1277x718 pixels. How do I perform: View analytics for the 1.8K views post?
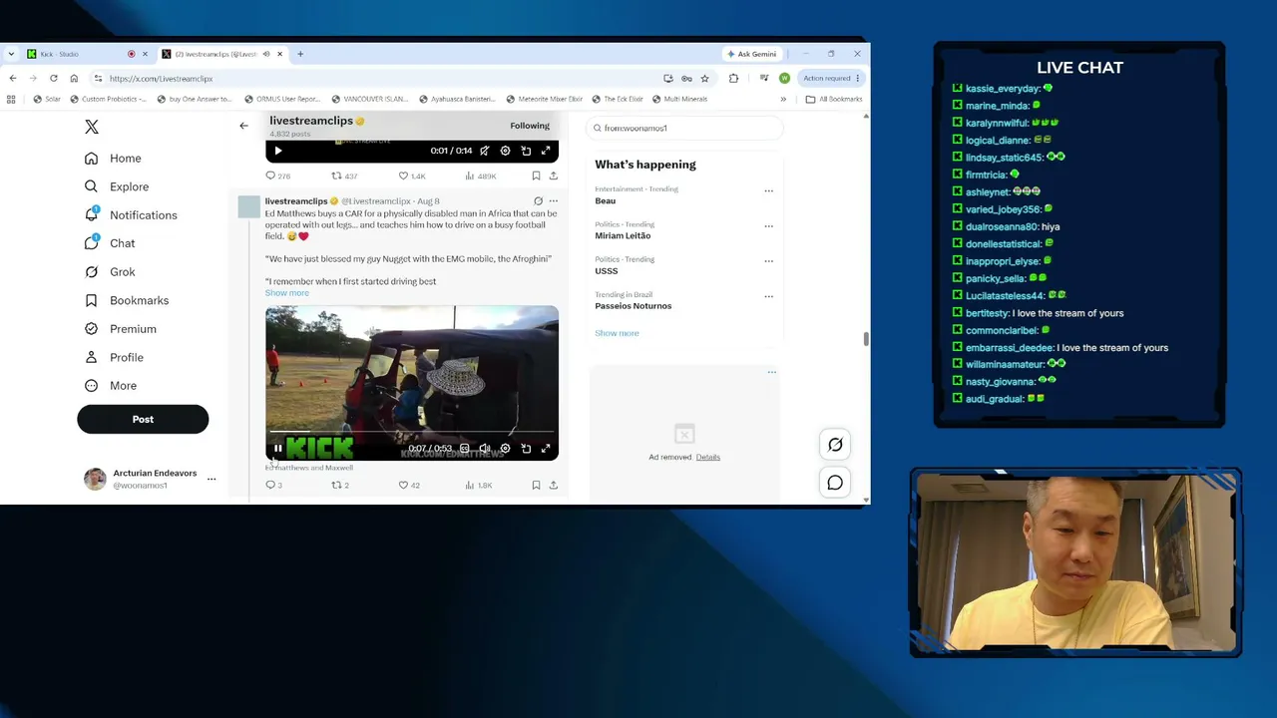click(x=480, y=486)
